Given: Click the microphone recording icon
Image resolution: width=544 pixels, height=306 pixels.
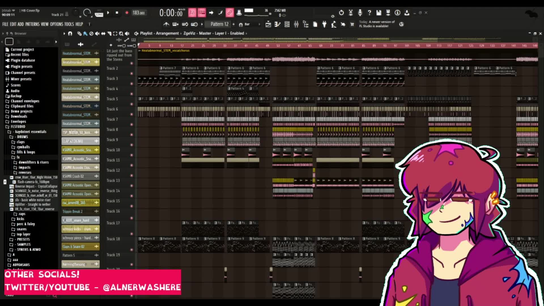Looking at the screenshot, I should click(x=360, y=13).
